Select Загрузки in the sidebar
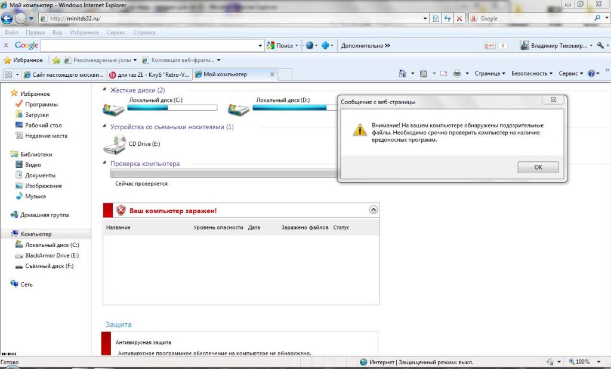 (36, 115)
